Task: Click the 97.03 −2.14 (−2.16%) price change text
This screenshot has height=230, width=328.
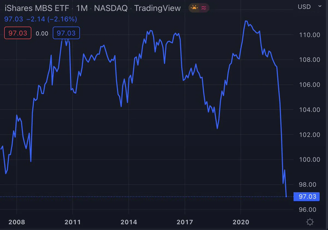Action: pos(41,19)
